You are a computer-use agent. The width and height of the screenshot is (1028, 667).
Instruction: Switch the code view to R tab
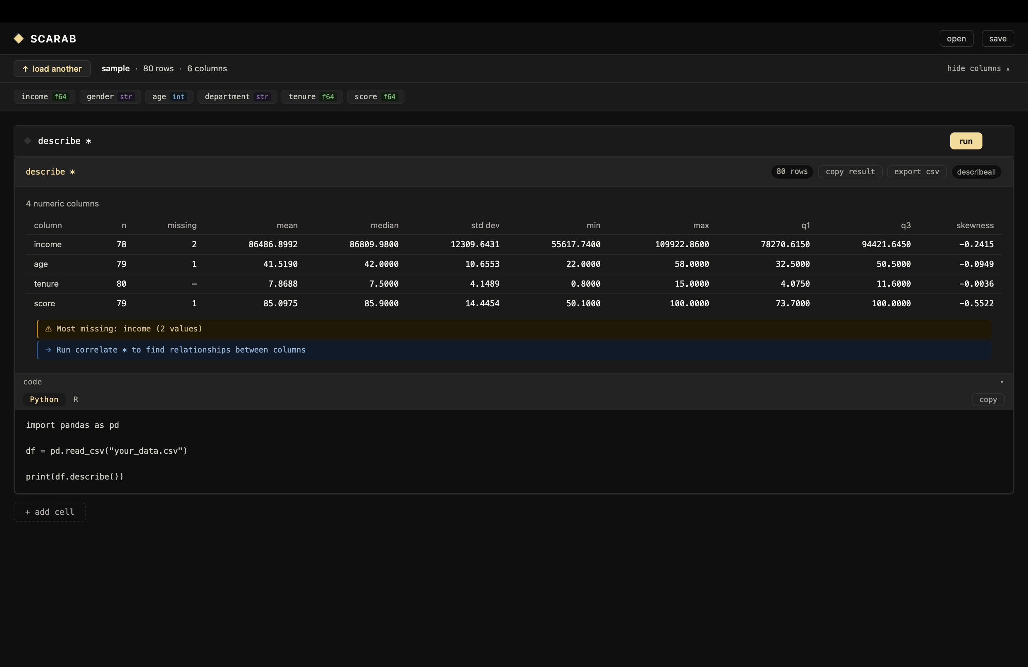[75, 399]
